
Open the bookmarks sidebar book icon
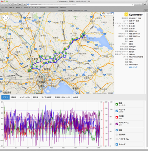2,8
